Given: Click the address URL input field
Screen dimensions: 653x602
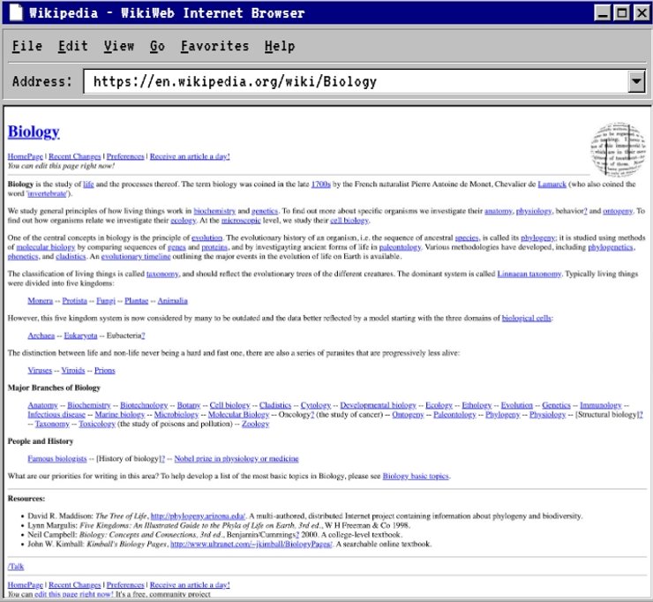Looking at the screenshot, I should click(353, 82).
